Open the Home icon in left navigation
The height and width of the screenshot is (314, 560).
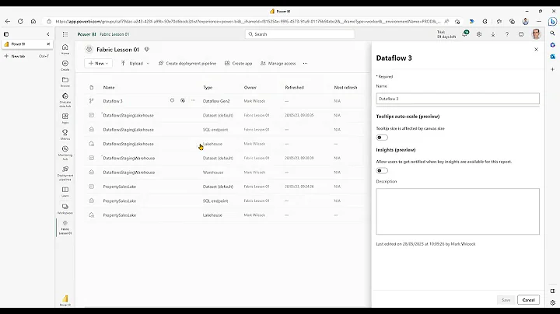[x=65, y=49]
